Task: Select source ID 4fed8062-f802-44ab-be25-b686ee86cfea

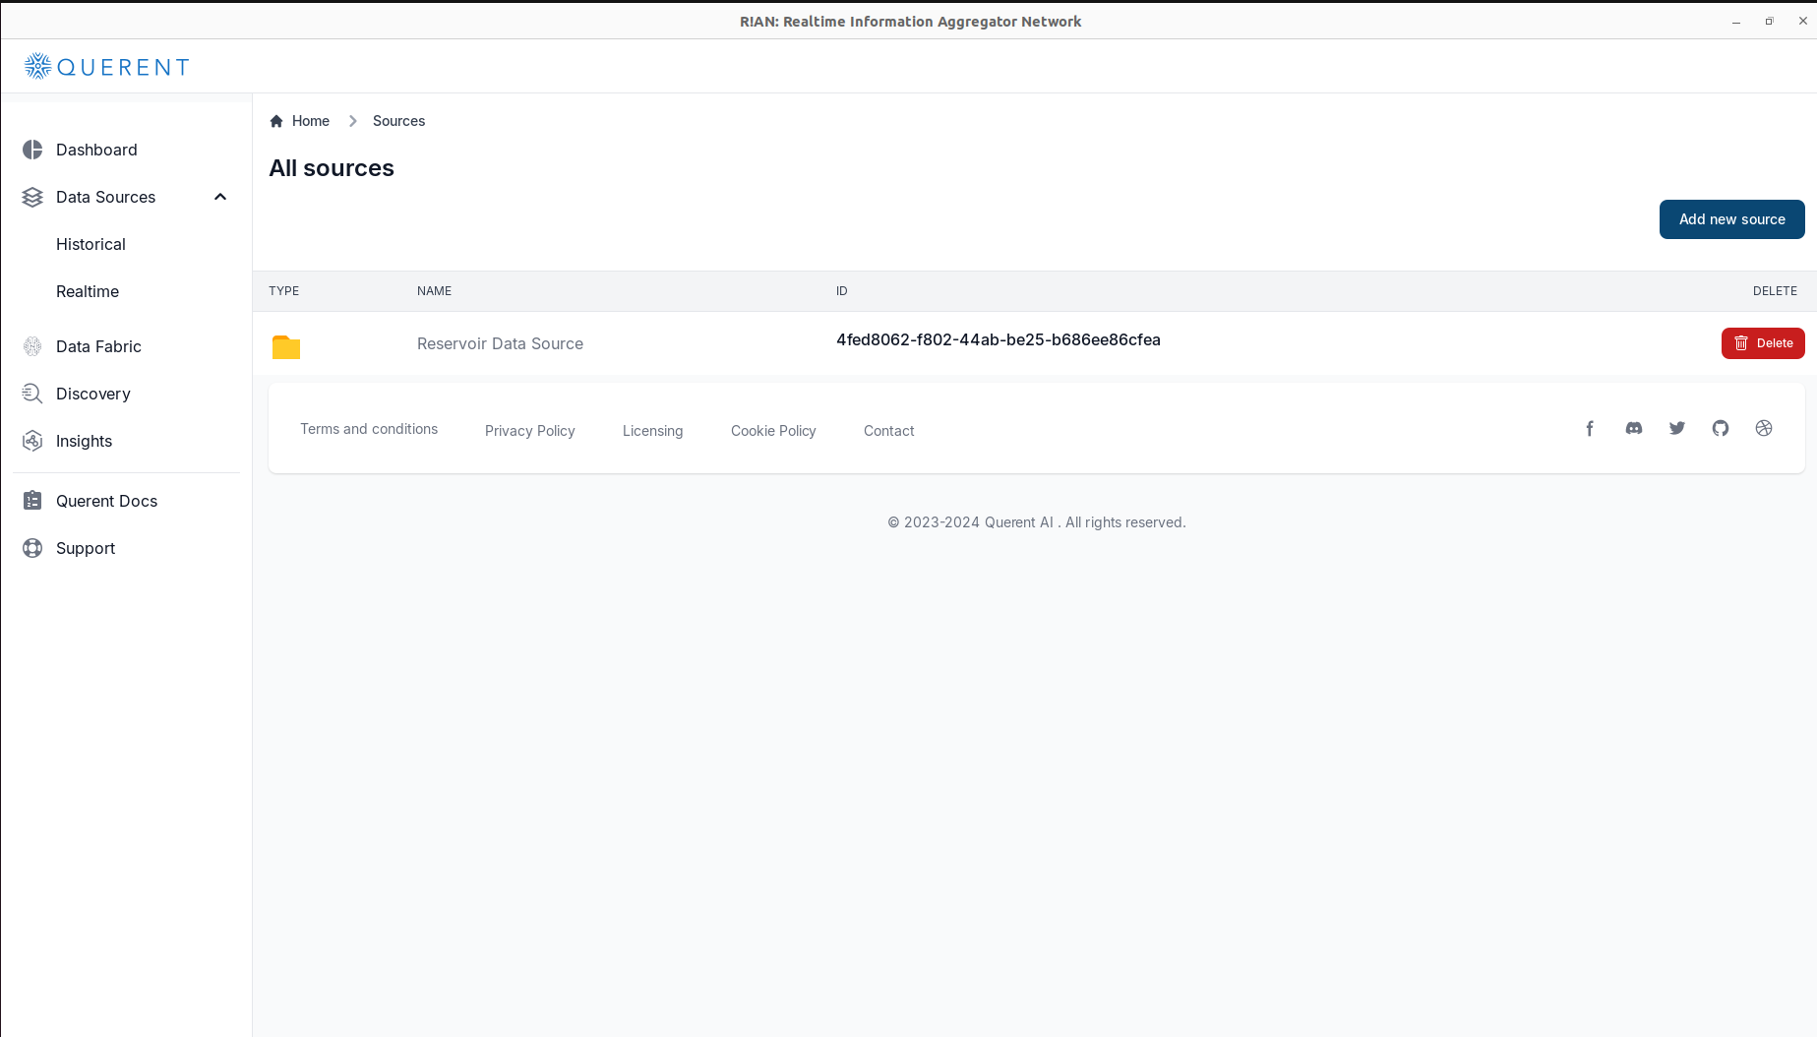Action: click(x=999, y=339)
